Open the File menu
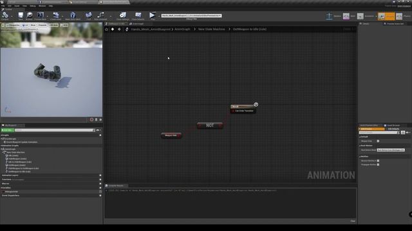This screenshot has width=412, height=231. (x=3, y=6)
